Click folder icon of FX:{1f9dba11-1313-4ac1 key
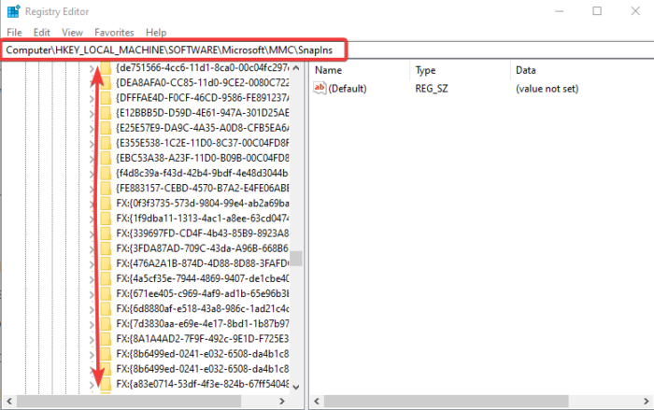 (106, 219)
